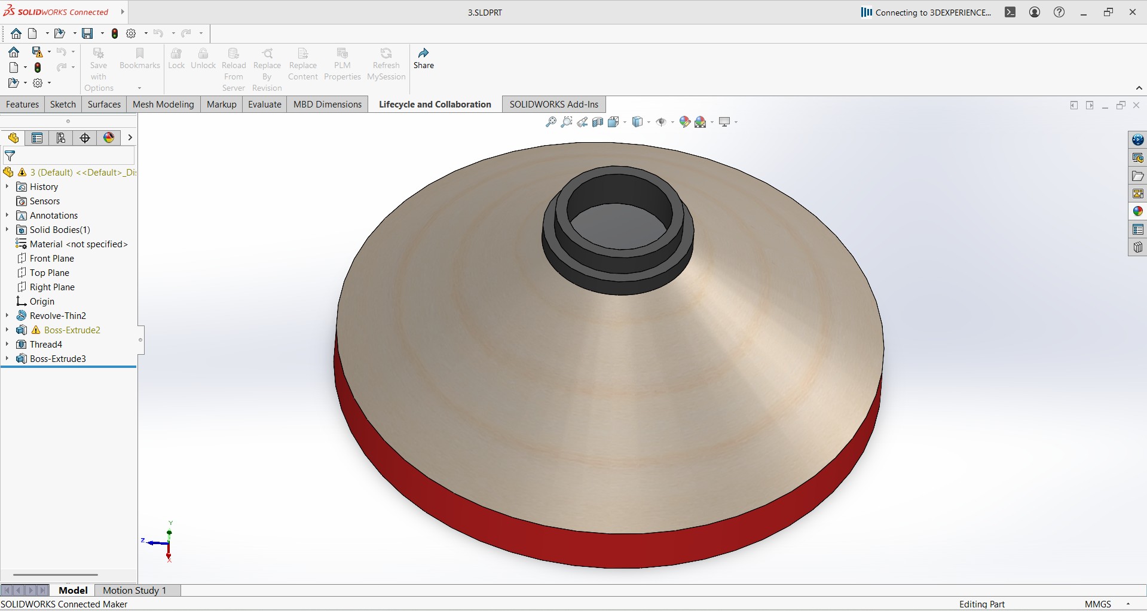This screenshot has height=611, width=1147.
Task: Go back to Previous View
Action: (x=582, y=122)
